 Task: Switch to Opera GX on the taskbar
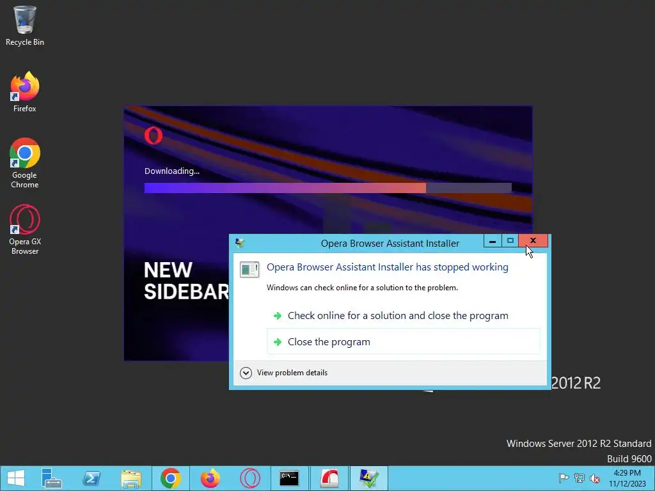250,478
